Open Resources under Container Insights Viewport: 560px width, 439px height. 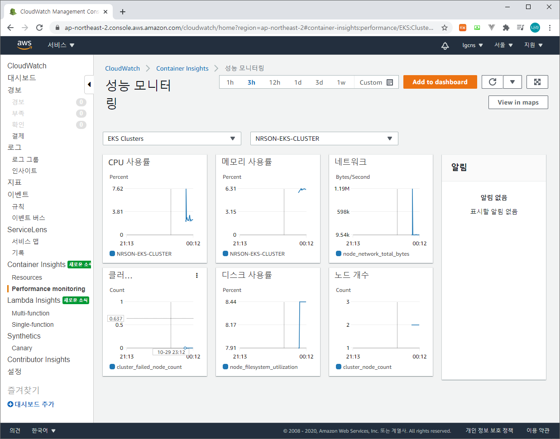point(27,277)
